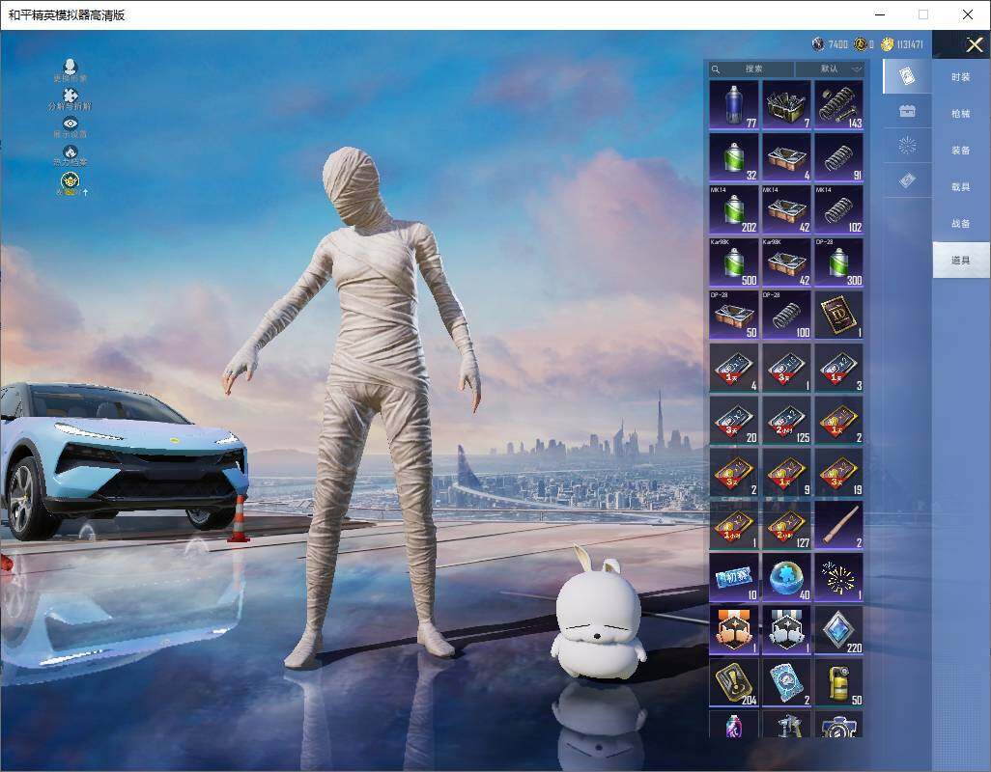The width and height of the screenshot is (991, 772).
Task: Select the 道具 items tab
Action: (x=961, y=261)
